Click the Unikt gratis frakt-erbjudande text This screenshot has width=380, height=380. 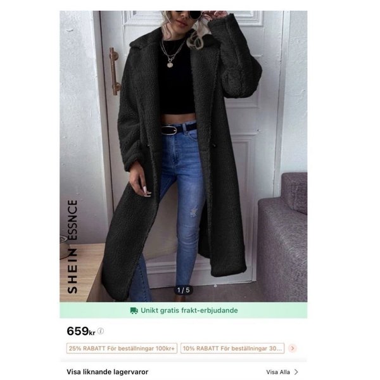(189, 310)
